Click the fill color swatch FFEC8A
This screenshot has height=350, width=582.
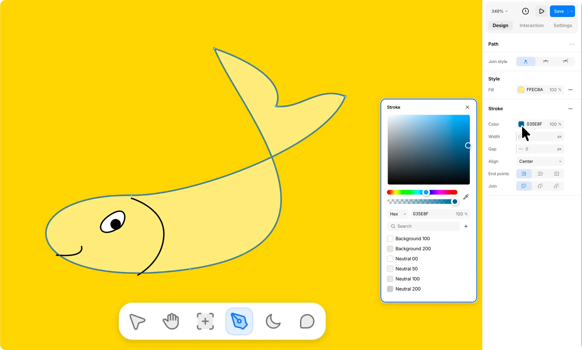[521, 90]
